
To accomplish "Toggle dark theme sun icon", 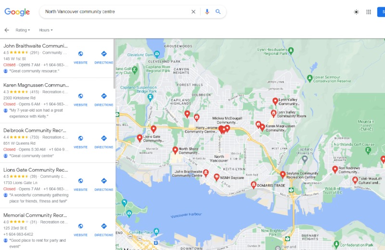I will (356, 12).
